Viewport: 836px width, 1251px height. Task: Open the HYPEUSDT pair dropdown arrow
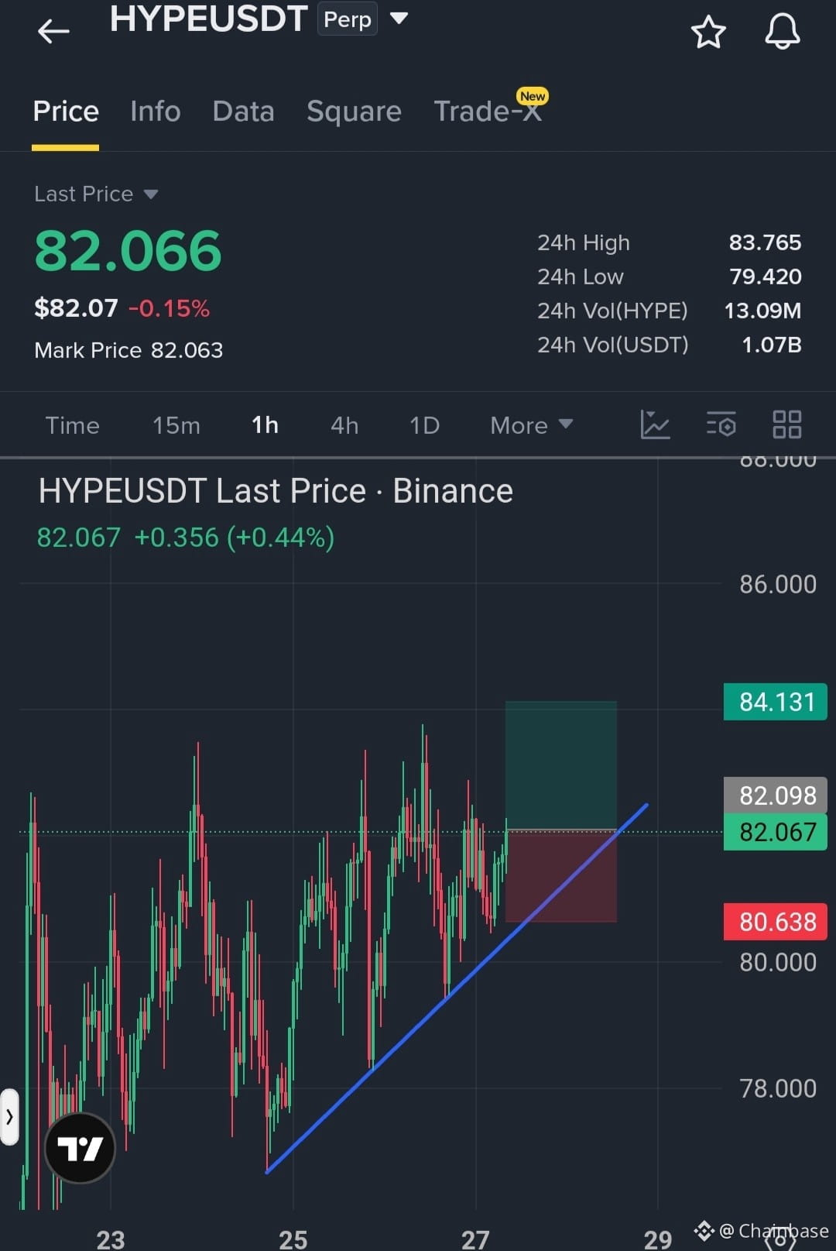399,17
